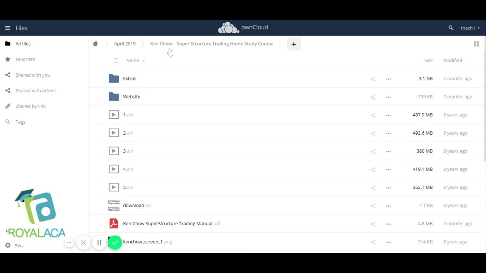Click video icon of 1.avi
This screenshot has height=273, width=486.
tap(114, 115)
